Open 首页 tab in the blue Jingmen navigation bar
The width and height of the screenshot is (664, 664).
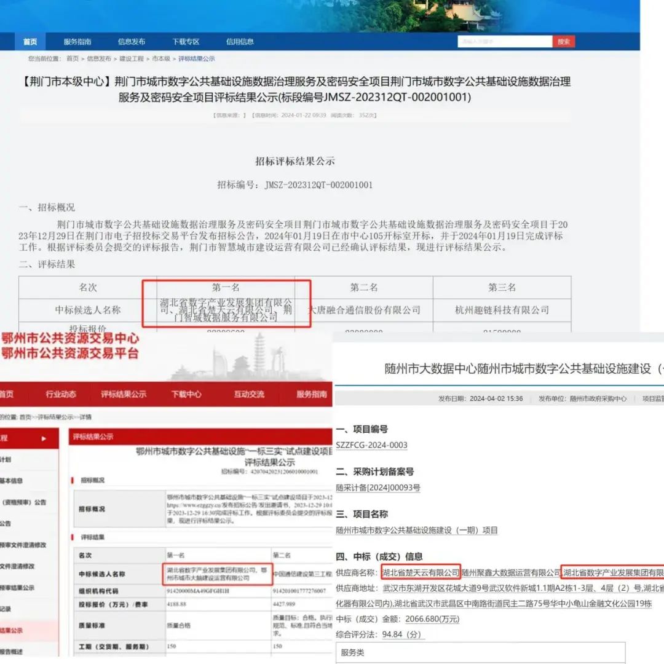pyautogui.click(x=30, y=42)
